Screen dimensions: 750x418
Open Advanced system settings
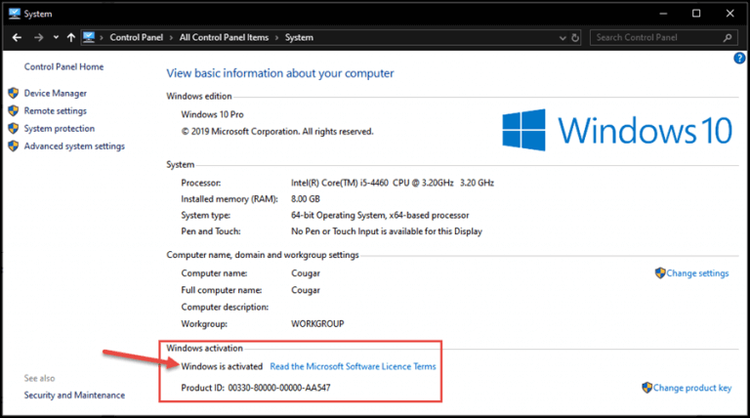tap(74, 146)
